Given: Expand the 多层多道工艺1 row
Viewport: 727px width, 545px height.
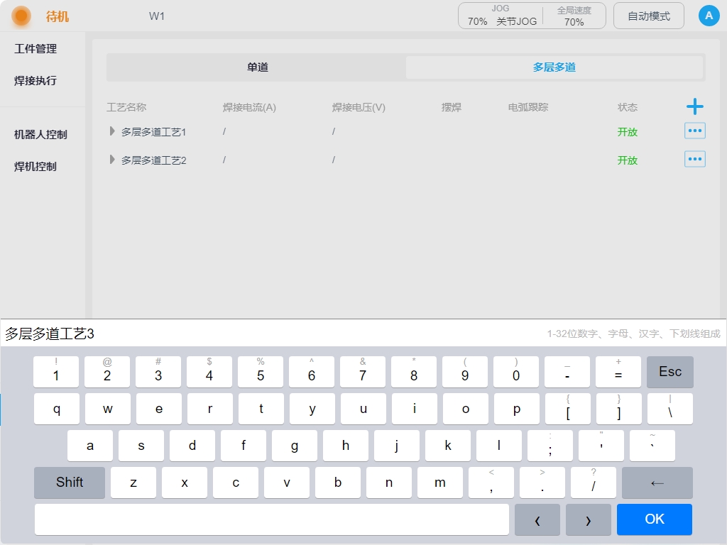Looking at the screenshot, I should pyautogui.click(x=112, y=131).
